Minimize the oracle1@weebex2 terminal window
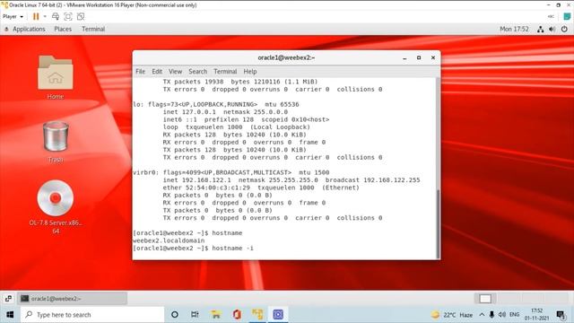This screenshot has width=574, height=323. (404, 57)
